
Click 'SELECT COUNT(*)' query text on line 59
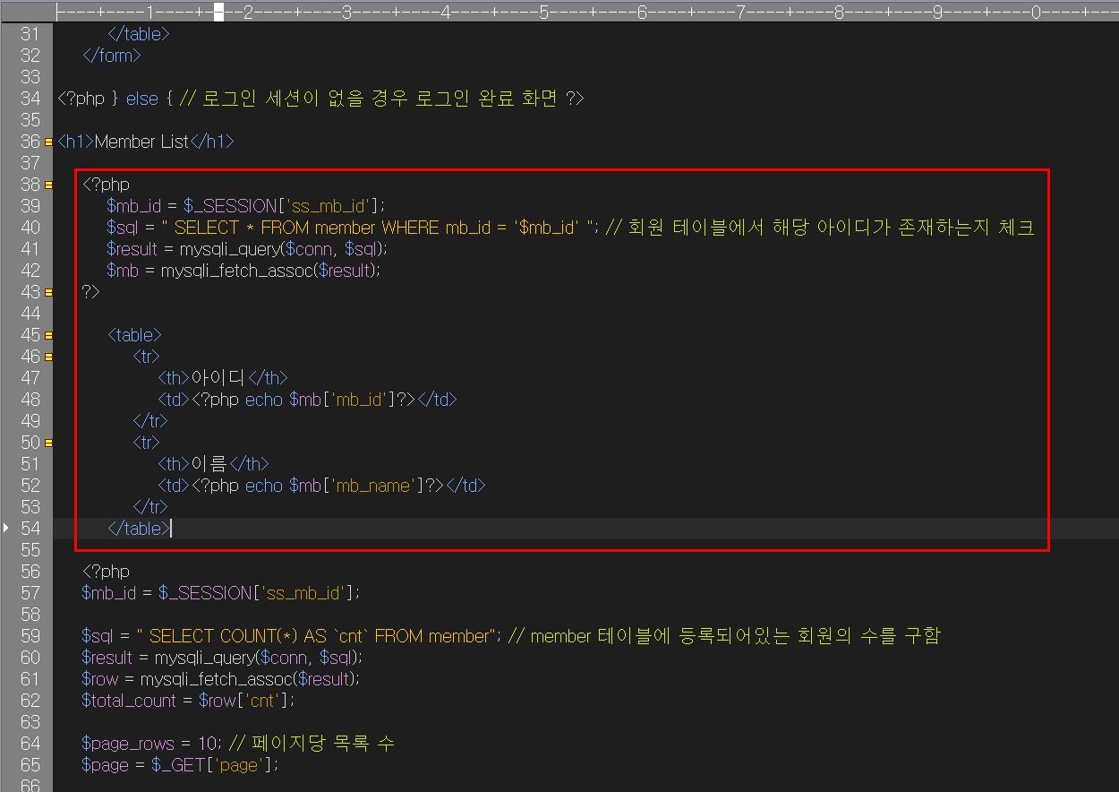pyautogui.click(x=224, y=636)
